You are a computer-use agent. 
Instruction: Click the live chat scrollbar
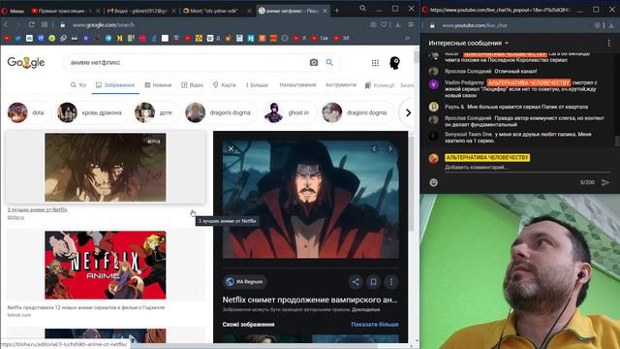point(617,141)
